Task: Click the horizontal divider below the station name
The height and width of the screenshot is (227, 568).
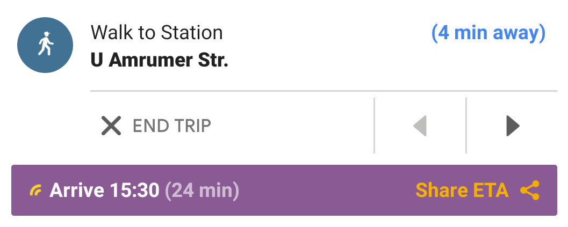Action: point(322,91)
